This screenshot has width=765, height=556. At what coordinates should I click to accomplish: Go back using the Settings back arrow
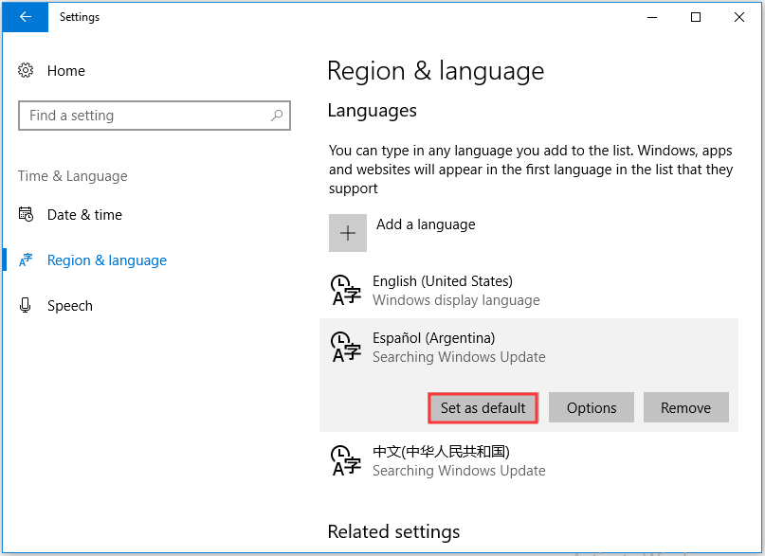26,17
